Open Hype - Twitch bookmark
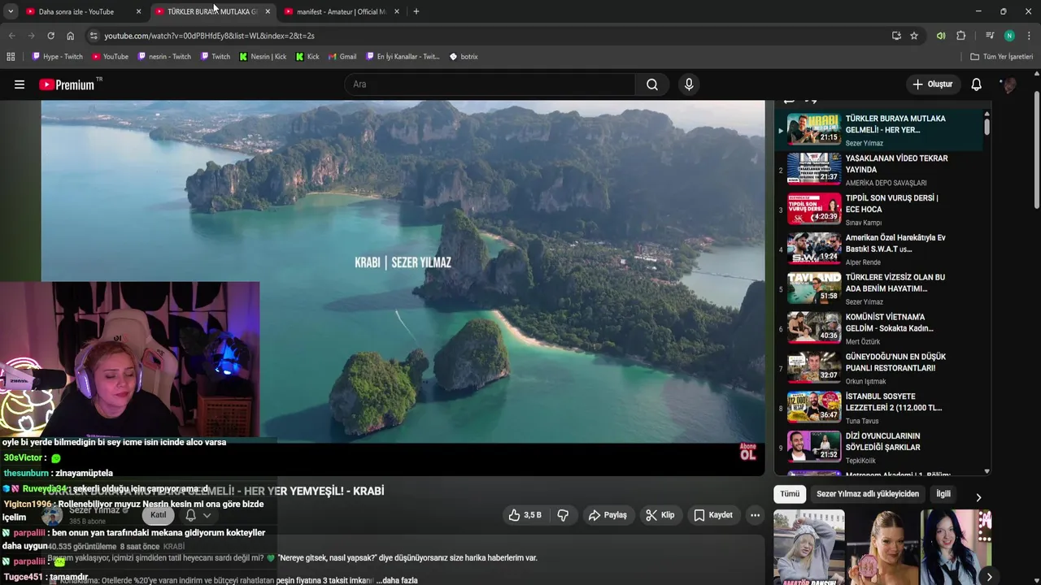 click(58, 57)
